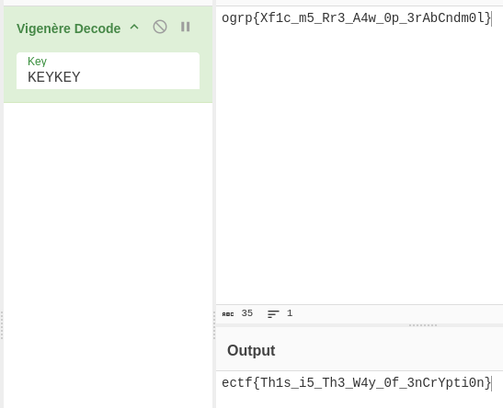Collapse the Vigenère Decode operation chevron
The height and width of the screenshot is (408, 503).
tap(134, 28)
